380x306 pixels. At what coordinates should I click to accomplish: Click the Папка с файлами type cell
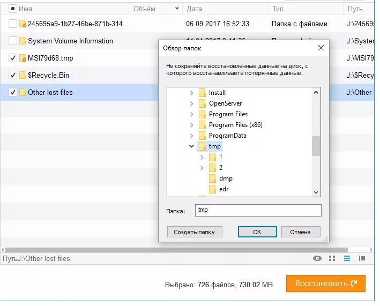click(299, 24)
